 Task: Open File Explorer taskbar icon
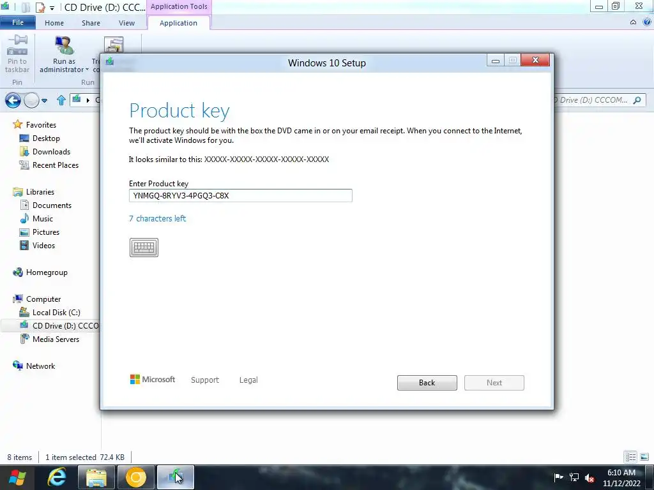96,477
